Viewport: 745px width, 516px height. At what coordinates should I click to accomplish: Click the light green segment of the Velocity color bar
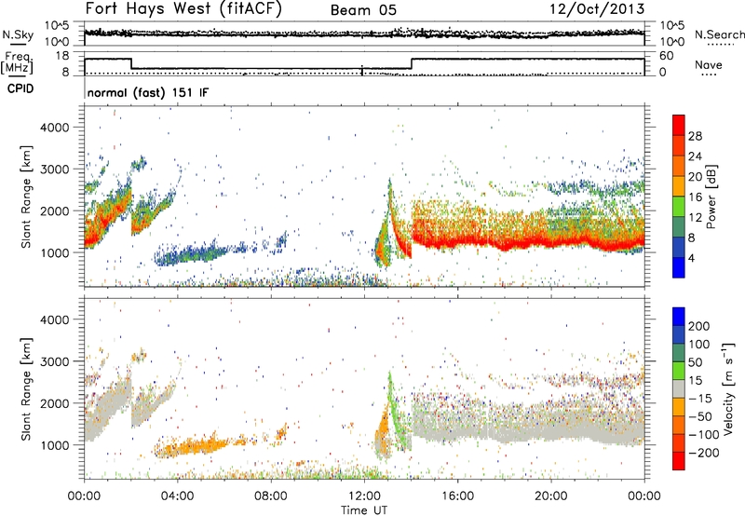pyautogui.click(x=679, y=371)
